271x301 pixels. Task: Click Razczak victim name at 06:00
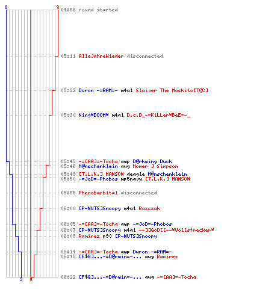click(x=149, y=208)
